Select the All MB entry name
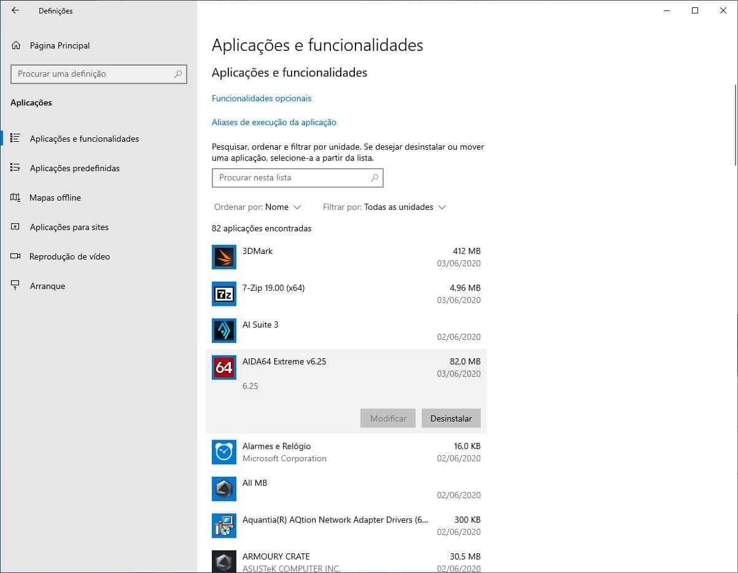738x573 pixels. pos(255,483)
